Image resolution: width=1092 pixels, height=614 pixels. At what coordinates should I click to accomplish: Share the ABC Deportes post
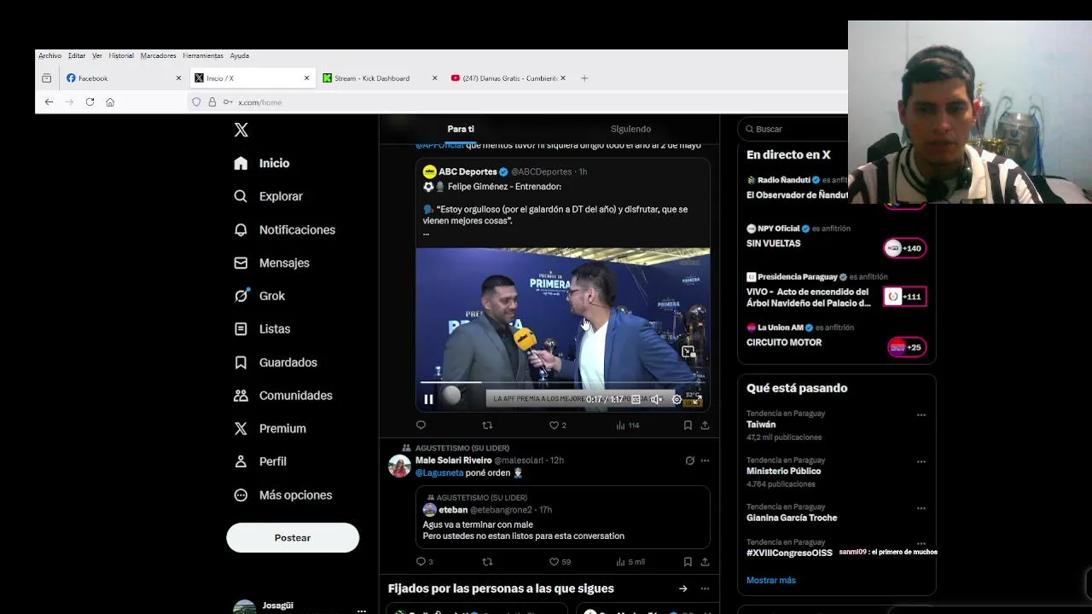pyautogui.click(x=705, y=425)
